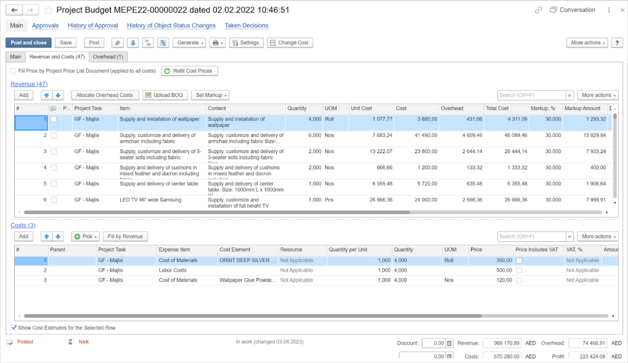Open the three-dot options menu at top right

(x=609, y=10)
